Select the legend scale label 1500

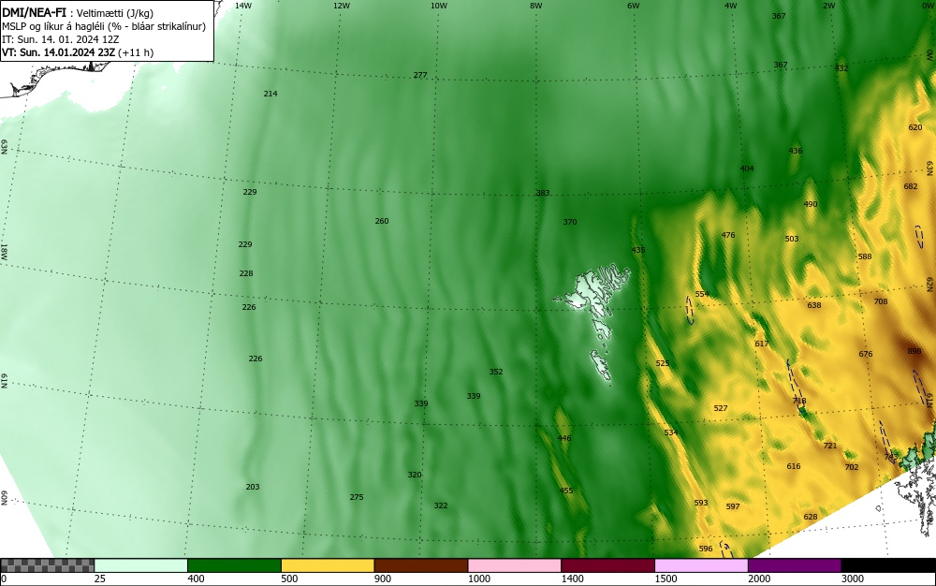pyautogui.click(x=665, y=579)
